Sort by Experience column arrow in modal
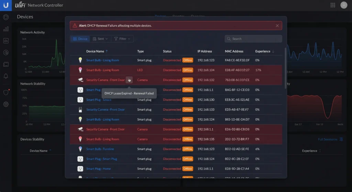Screen dimensions: 352x192 point(273,52)
